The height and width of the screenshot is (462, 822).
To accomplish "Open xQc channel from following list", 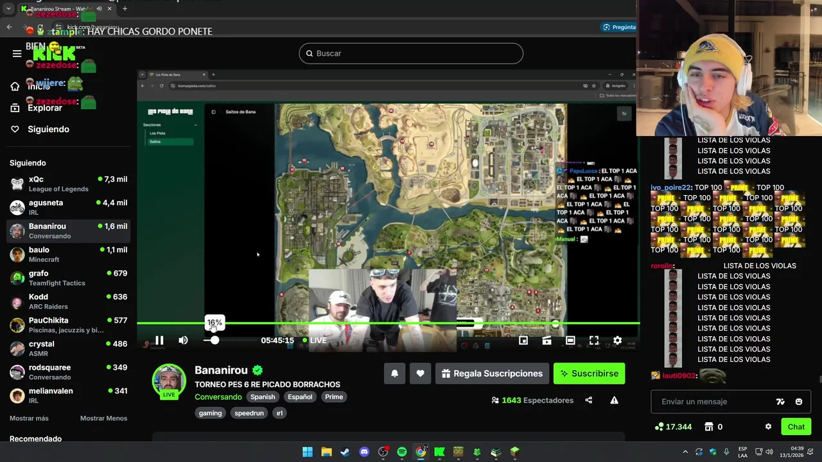I will (68, 184).
